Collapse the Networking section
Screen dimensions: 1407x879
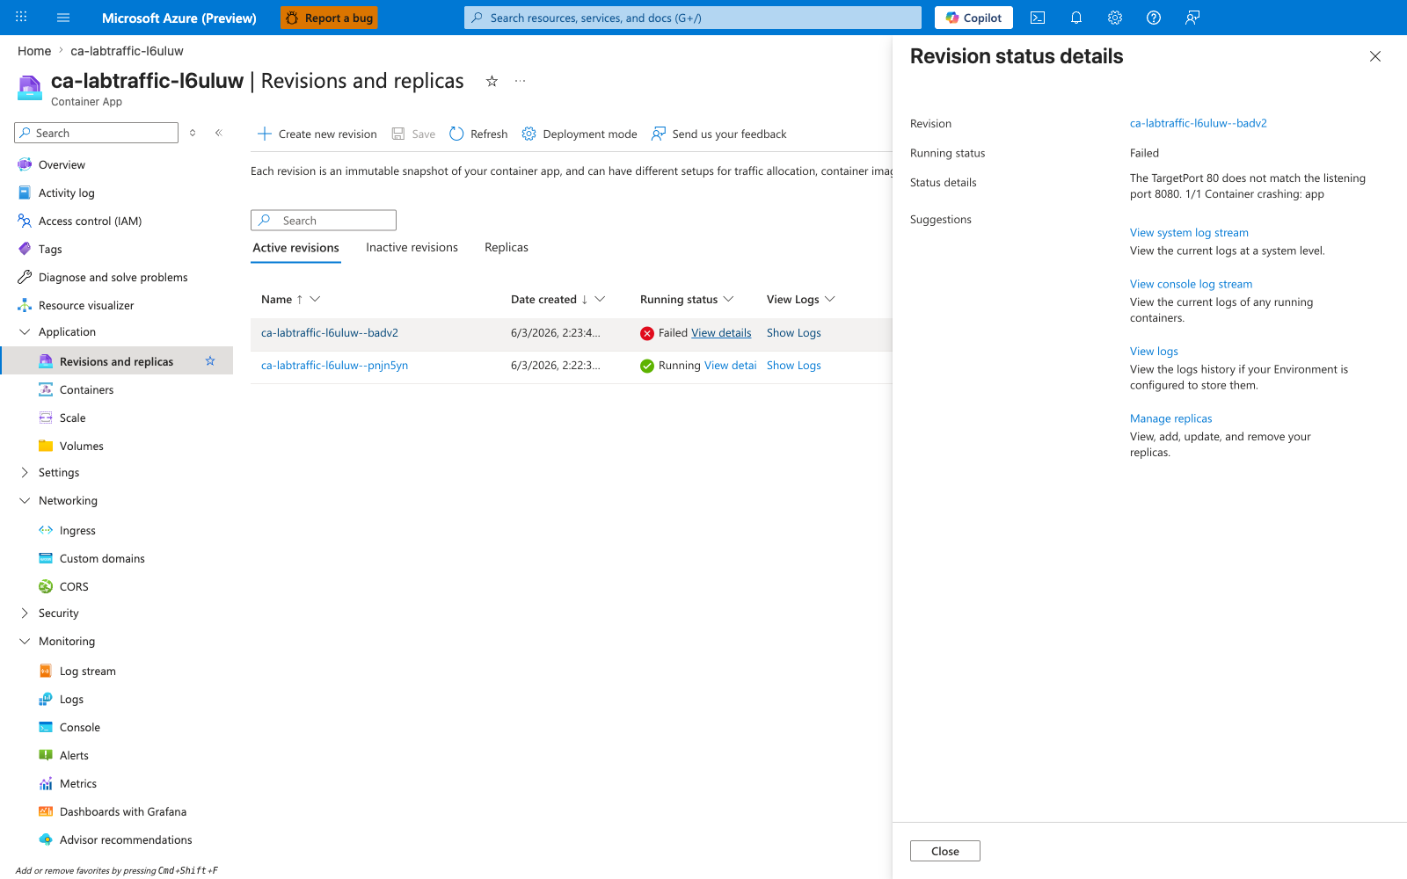coord(25,500)
